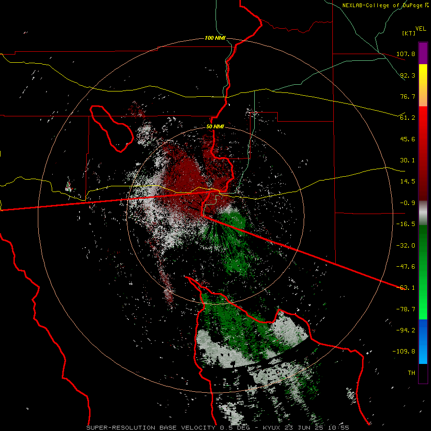Image resolution: width=431 pixels, height=431 pixels.
Task: Select the 30.1 legend value
Action: (x=408, y=160)
